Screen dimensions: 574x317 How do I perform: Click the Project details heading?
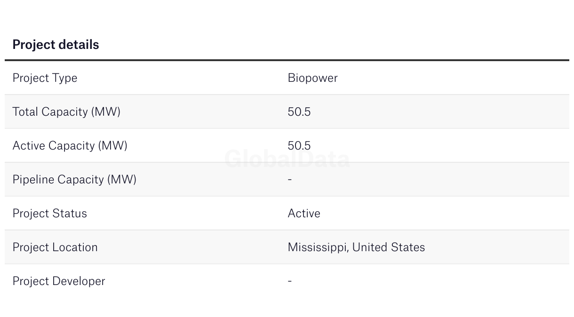(x=56, y=45)
